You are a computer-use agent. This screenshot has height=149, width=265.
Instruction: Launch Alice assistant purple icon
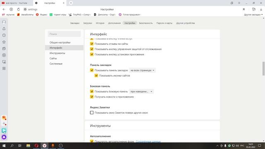pyautogui.click(x=4, y=137)
